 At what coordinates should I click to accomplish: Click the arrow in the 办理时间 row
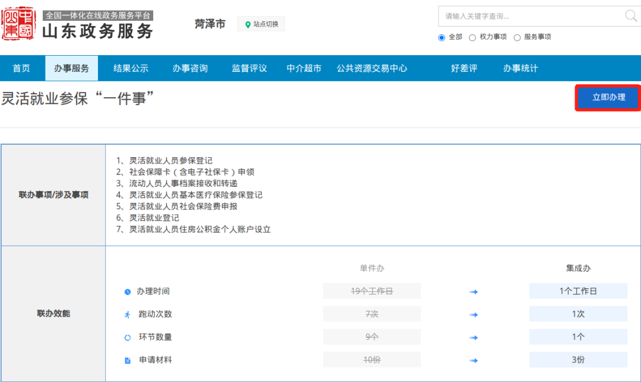pyautogui.click(x=474, y=292)
